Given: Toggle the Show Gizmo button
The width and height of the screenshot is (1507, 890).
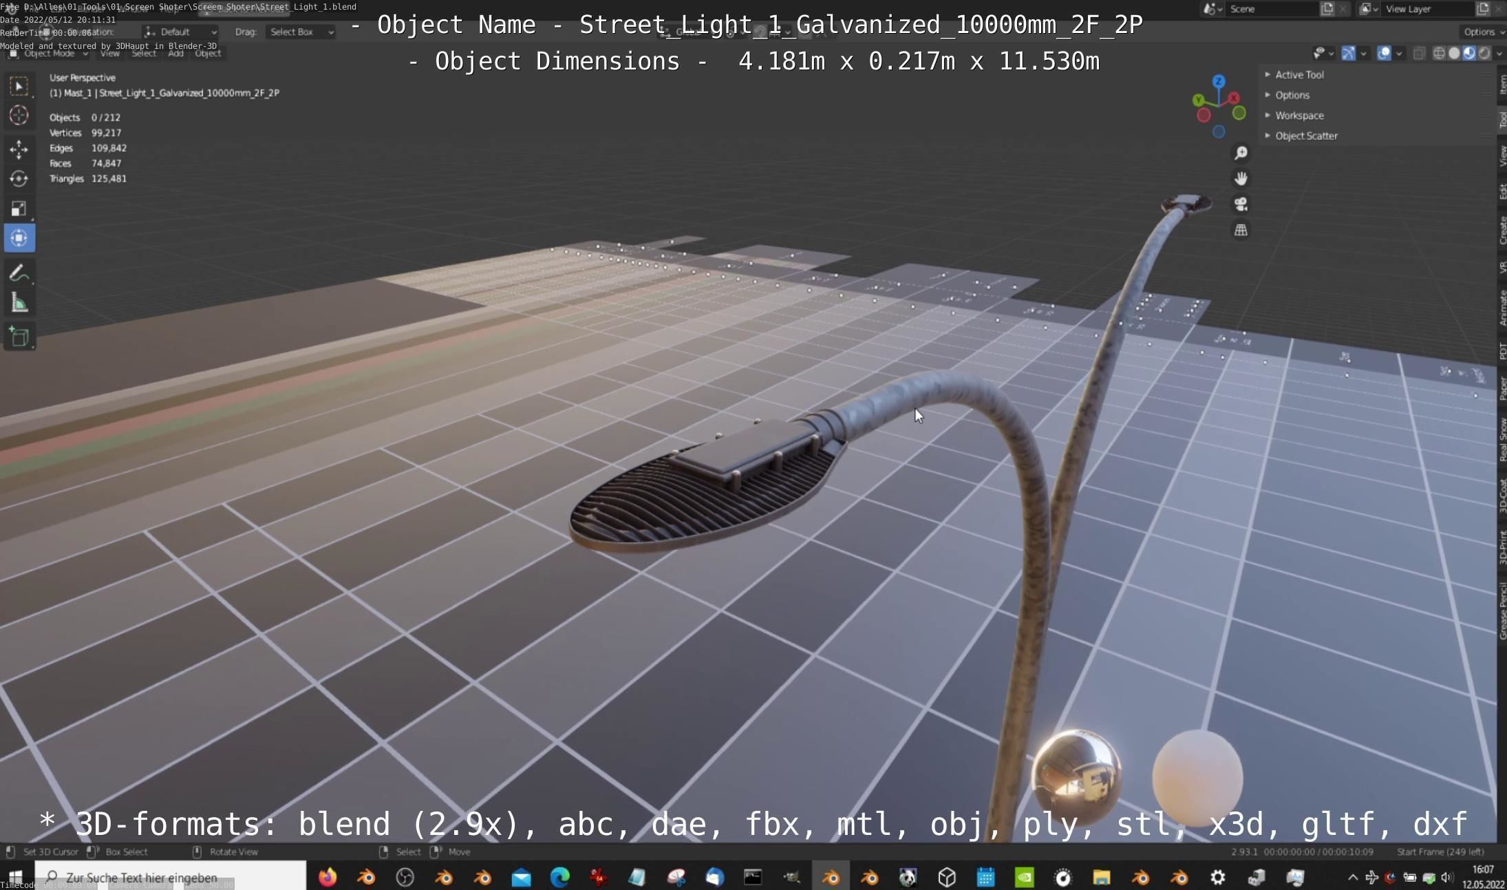Looking at the screenshot, I should coord(1348,53).
